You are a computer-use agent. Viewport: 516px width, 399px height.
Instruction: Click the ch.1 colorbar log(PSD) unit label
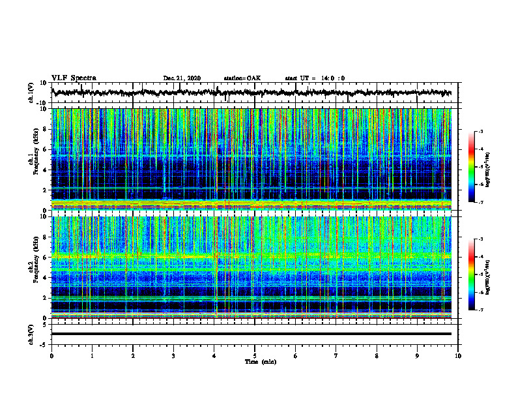pos(488,170)
